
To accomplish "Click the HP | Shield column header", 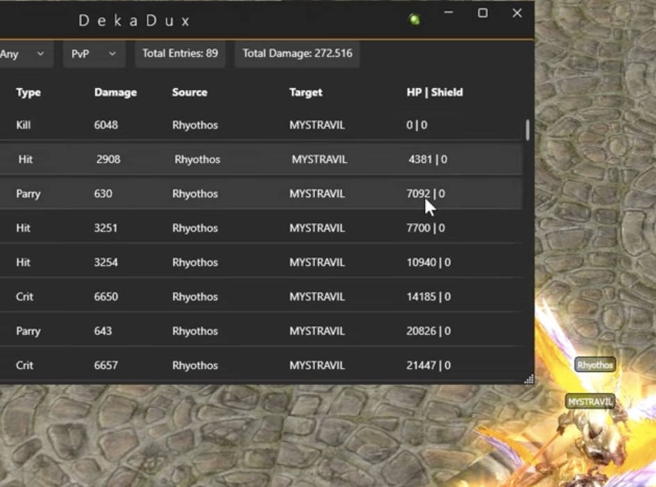I will coord(435,92).
